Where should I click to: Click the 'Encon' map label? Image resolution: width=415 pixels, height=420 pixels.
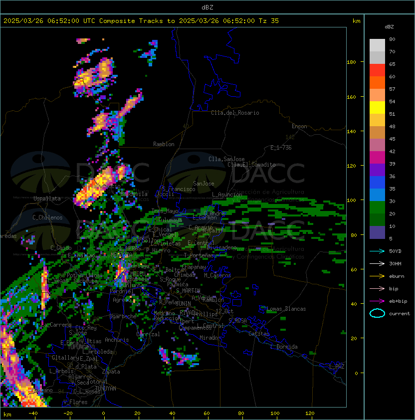pos(299,126)
